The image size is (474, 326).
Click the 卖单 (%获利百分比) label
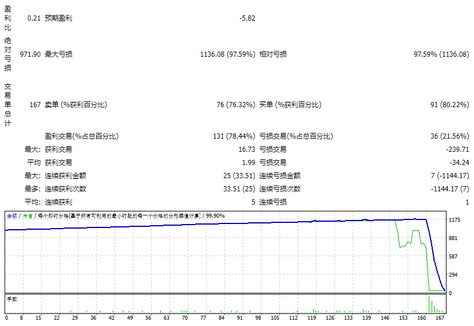[x=76, y=105]
